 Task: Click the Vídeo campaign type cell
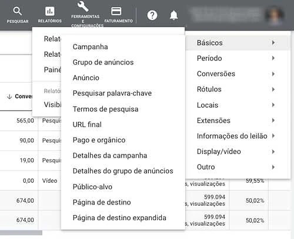click(50, 181)
